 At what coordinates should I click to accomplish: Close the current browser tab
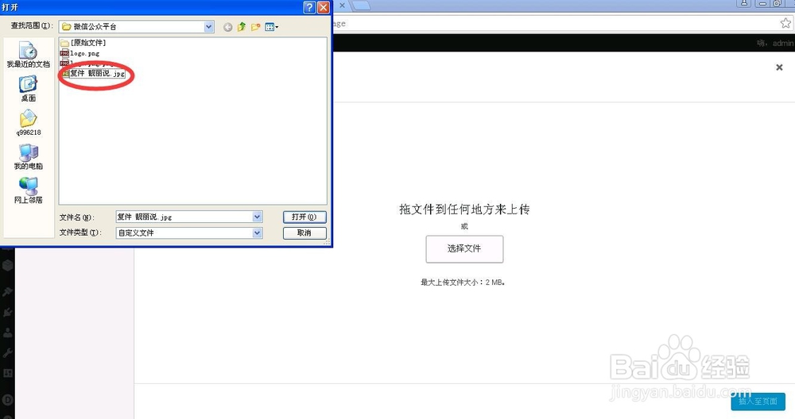pos(342,5)
